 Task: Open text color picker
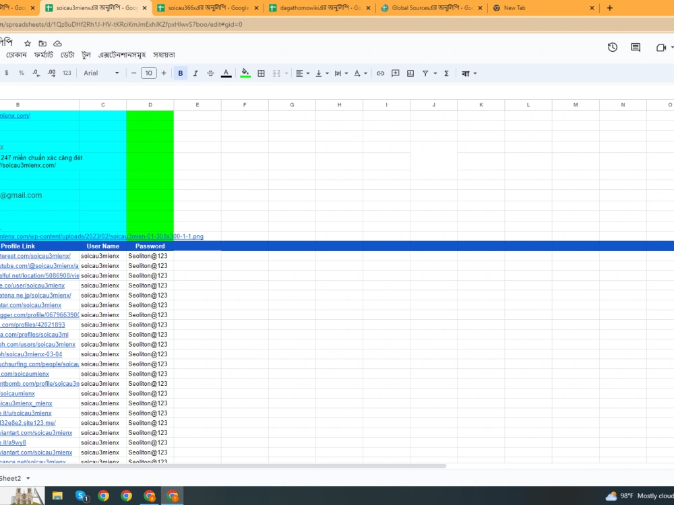pyautogui.click(x=226, y=73)
